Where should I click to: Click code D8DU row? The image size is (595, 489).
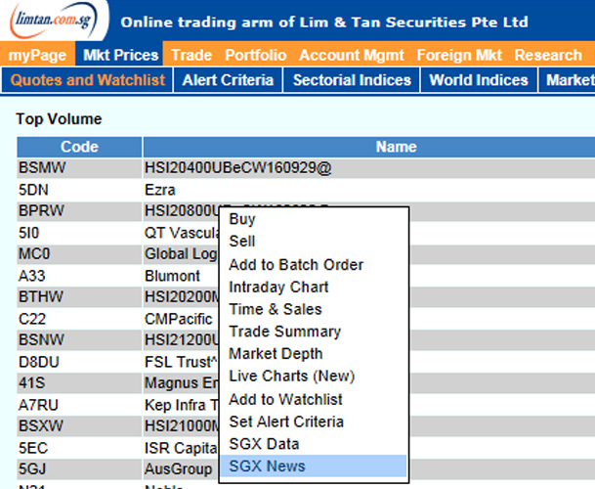[39, 362]
